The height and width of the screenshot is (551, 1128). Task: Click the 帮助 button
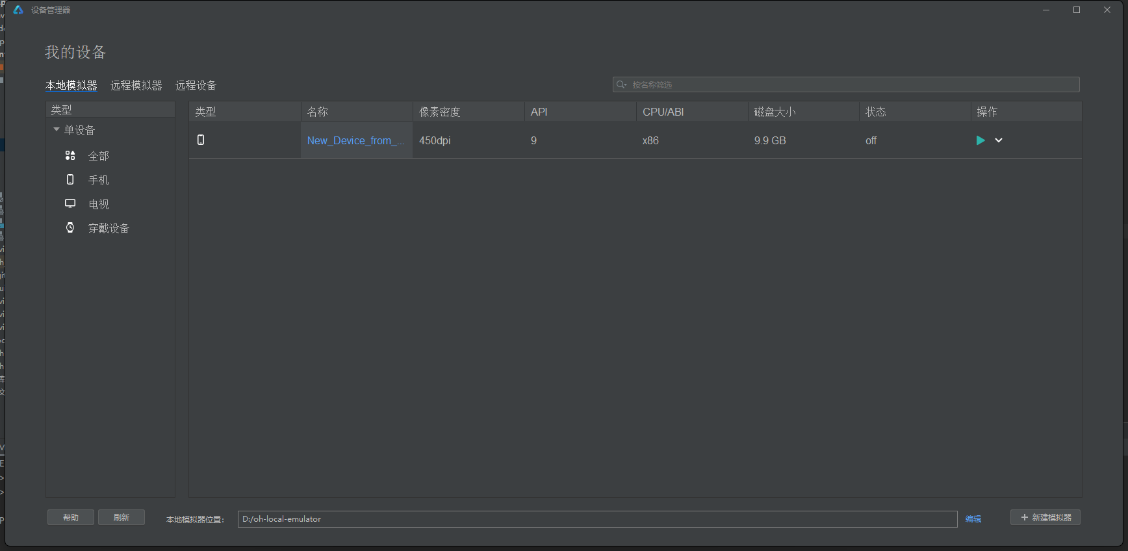click(71, 517)
